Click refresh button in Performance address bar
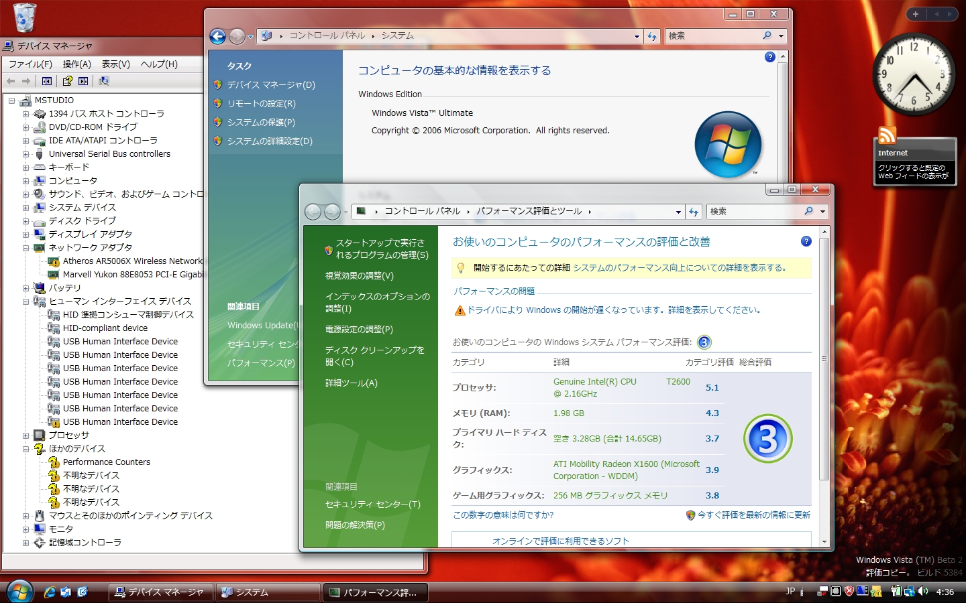 pos(694,212)
